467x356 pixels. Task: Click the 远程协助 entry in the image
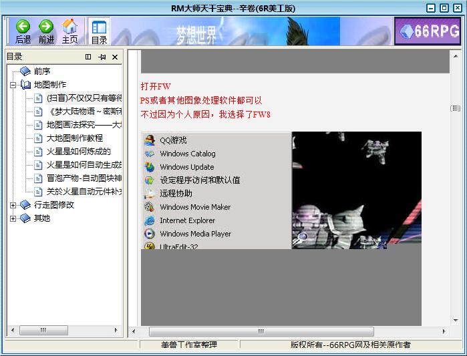coord(176,194)
